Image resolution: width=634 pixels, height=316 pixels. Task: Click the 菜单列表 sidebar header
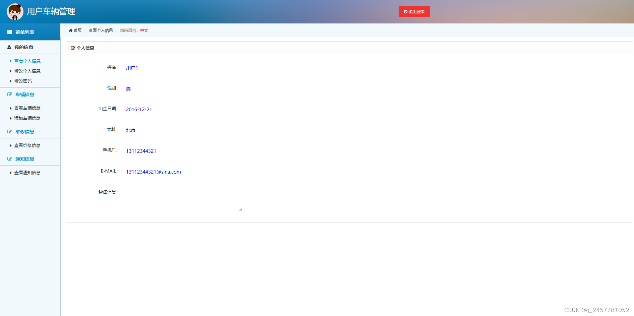click(x=30, y=32)
